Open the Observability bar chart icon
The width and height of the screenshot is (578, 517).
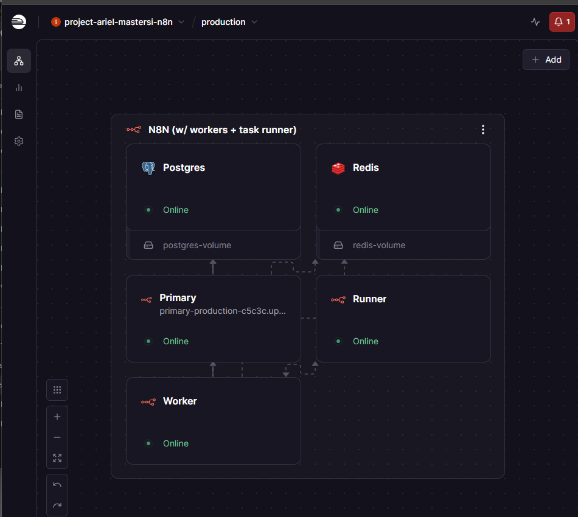pyautogui.click(x=19, y=88)
